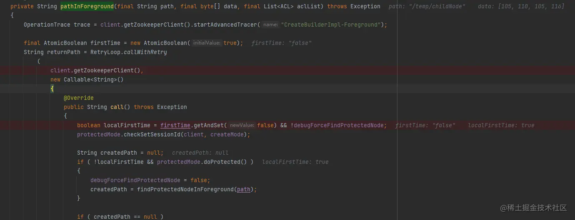The width and height of the screenshot is (575, 220).
Task: Click 'new Callable<String>()' expression
Action: (x=87, y=80)
